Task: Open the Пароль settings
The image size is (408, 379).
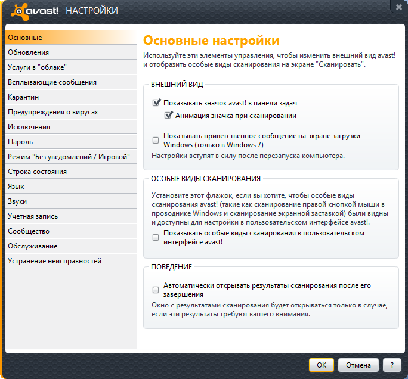Action: point(71,142)
